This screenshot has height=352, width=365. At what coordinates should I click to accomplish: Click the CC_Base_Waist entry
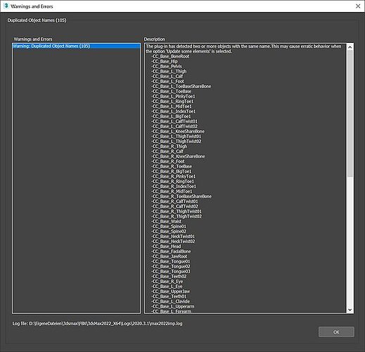pos(167,221)
